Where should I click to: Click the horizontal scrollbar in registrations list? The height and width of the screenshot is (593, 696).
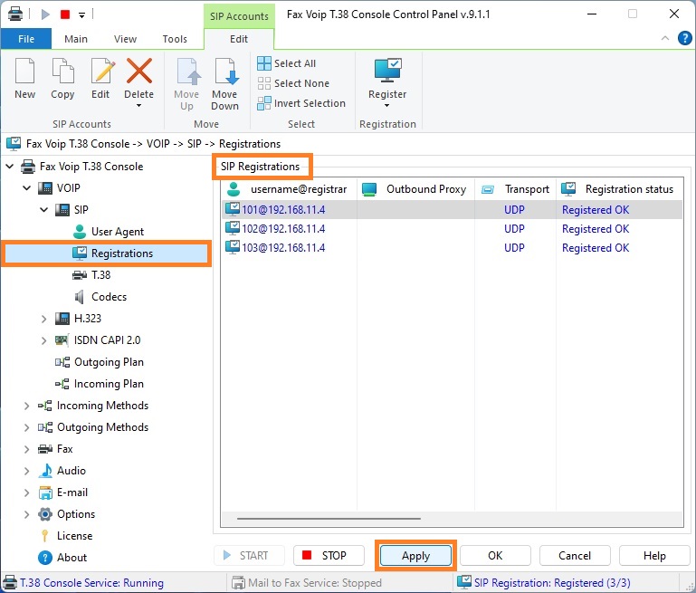point(329,519)
